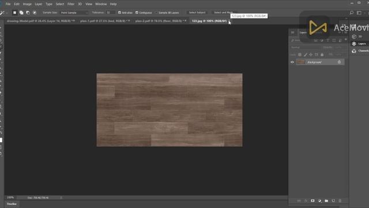Image resolution: width=369 pixels, height=208 pixels.
Task: Lock image pixels with brush icon
Action: pyautogui.click(x=306, y=55)
